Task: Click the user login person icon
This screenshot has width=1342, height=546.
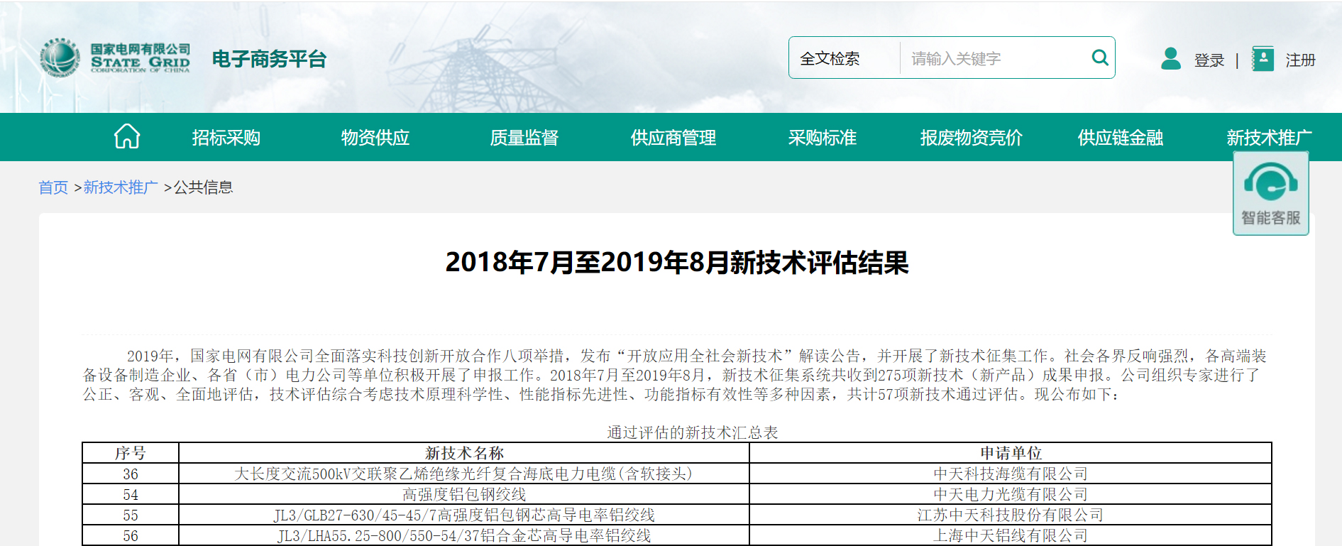Action: point(1170,59)
